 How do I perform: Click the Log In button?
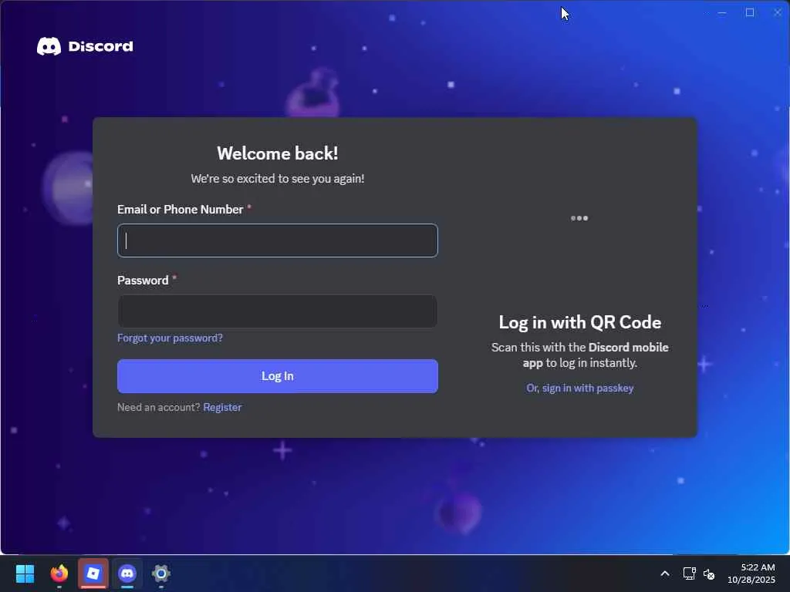point(278,376)
